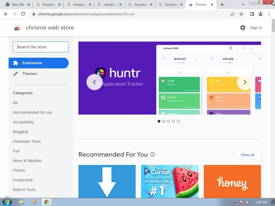Click the address bar URL
This screenshot has width=275, height=206.
click(86, 14)
